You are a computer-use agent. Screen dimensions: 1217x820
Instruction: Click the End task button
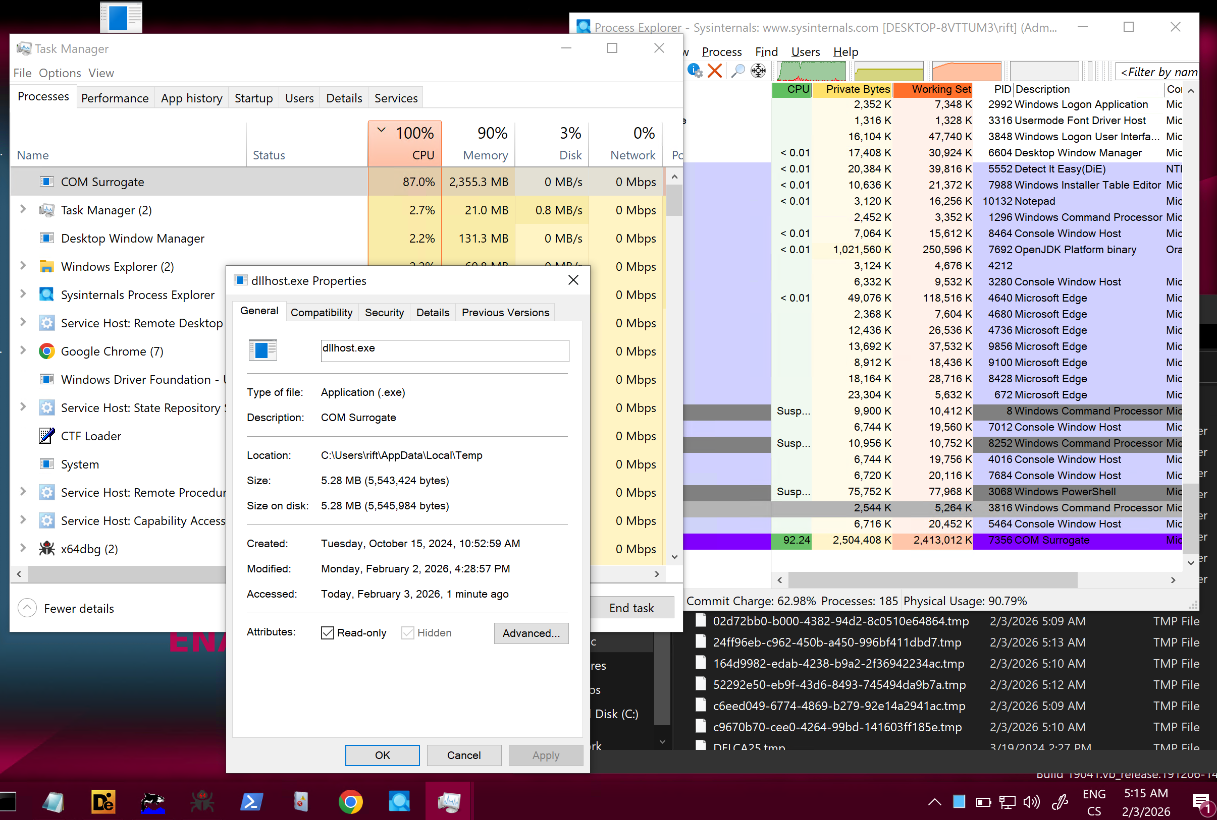pos(631,608)
